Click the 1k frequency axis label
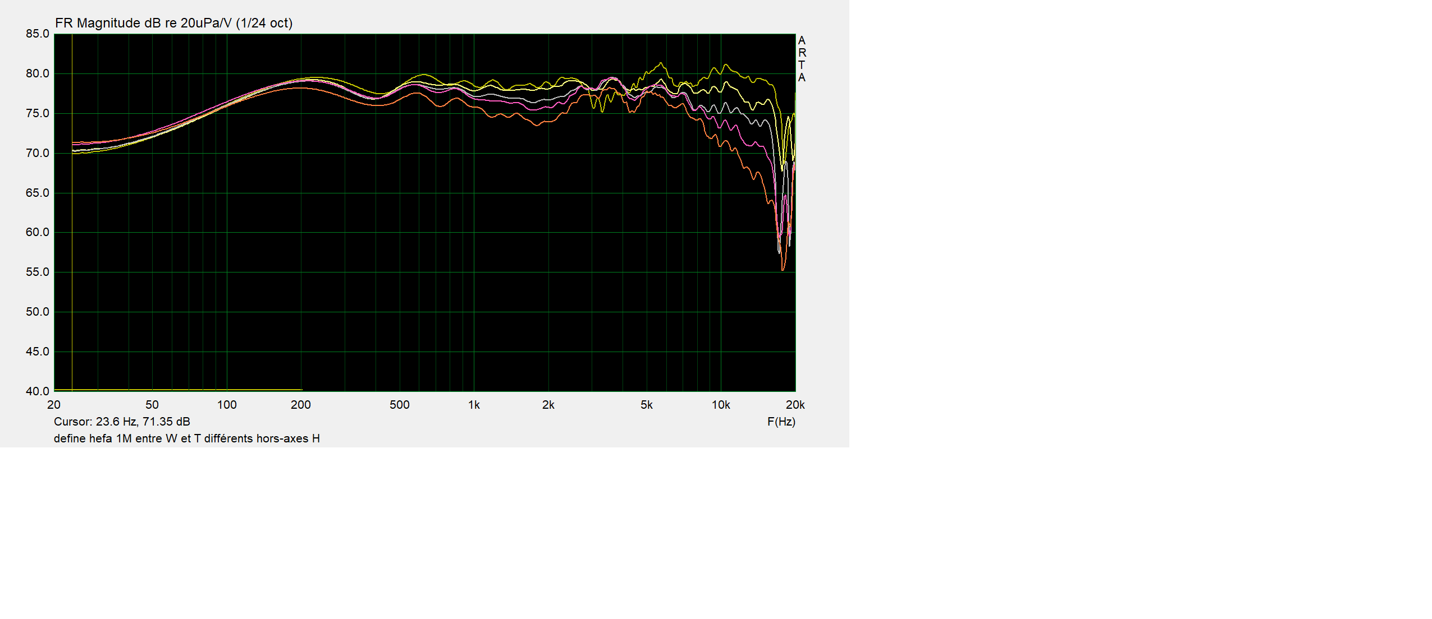 474,405
